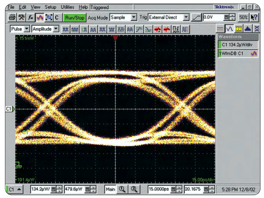Open the math function fx icon
The image size is (264, 198).
pos(31,17)
